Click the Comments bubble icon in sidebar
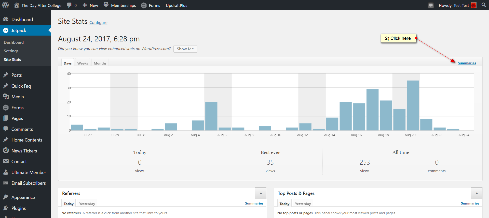 click(6, 129)
